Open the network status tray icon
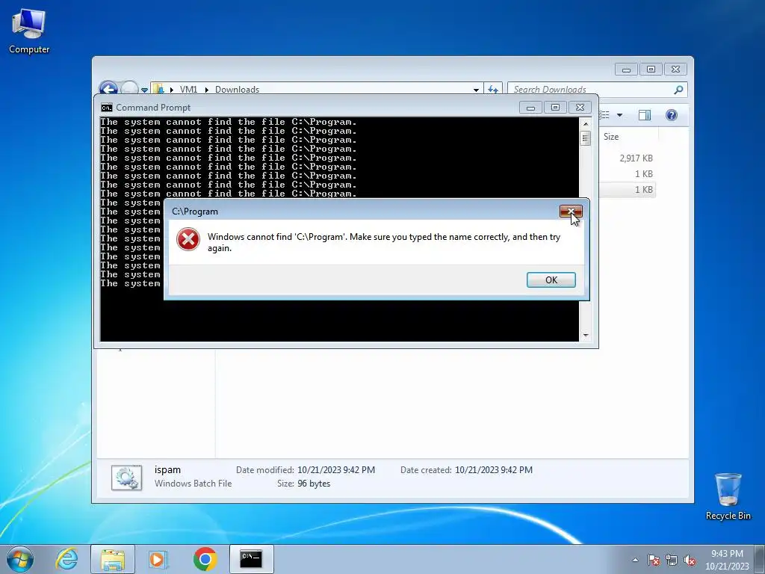765x574 pixels. point(672,560)
